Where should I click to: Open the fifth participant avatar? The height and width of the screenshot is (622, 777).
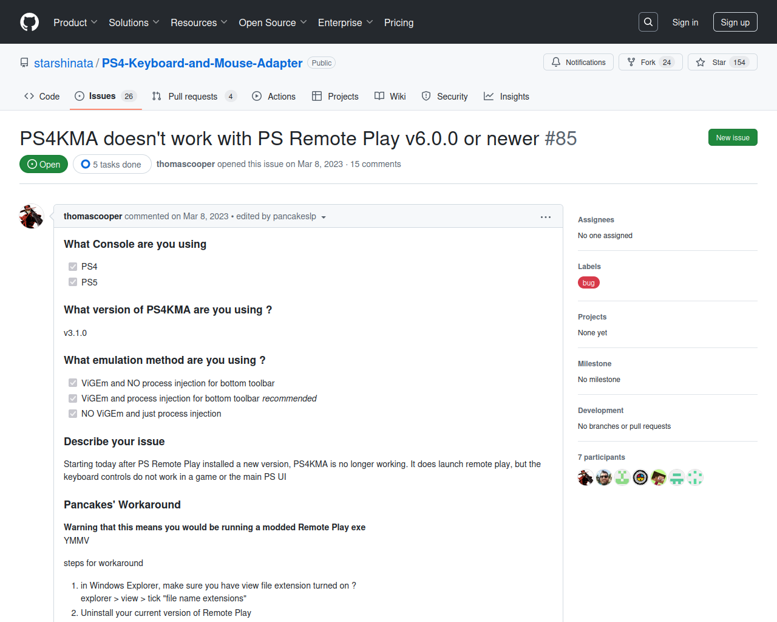pyautogui.click(x=659, y=477)
